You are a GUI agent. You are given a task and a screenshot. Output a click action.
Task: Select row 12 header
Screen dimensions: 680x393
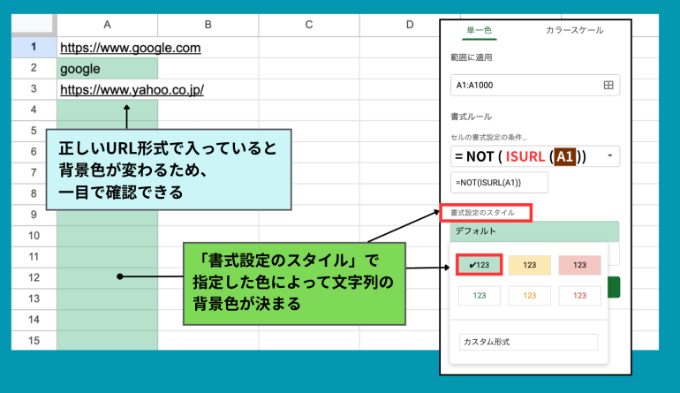34,278
